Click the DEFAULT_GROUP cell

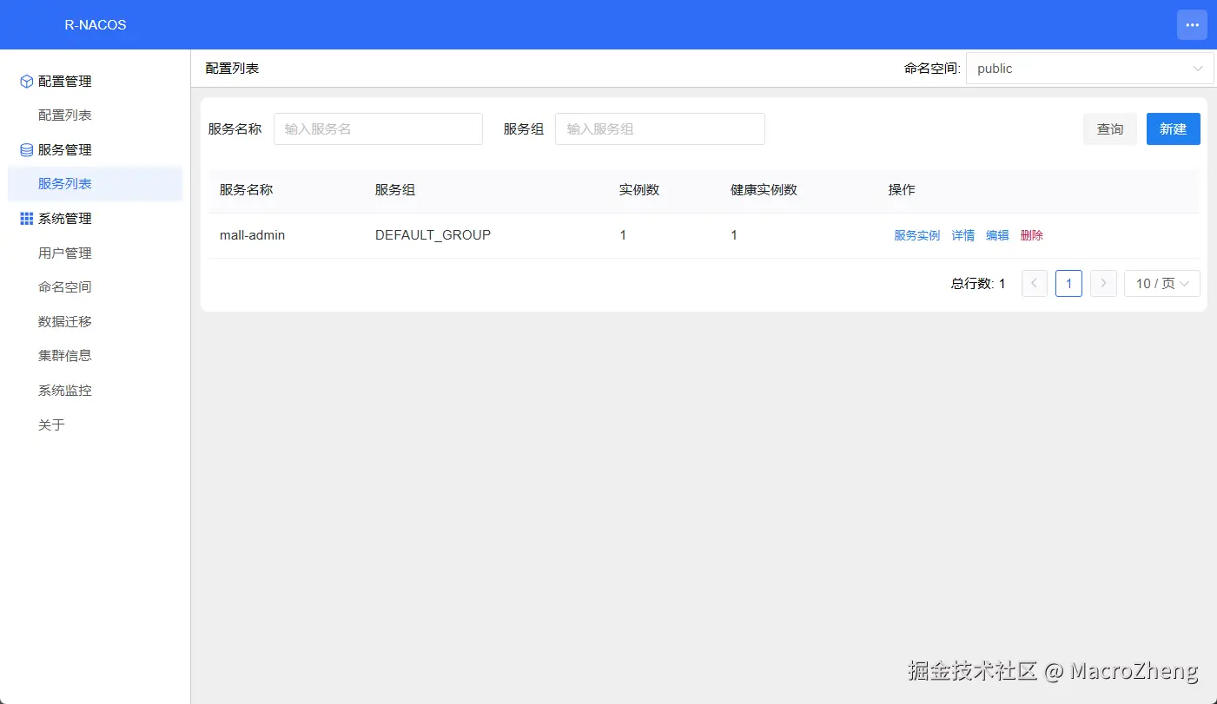coord(433,235)
